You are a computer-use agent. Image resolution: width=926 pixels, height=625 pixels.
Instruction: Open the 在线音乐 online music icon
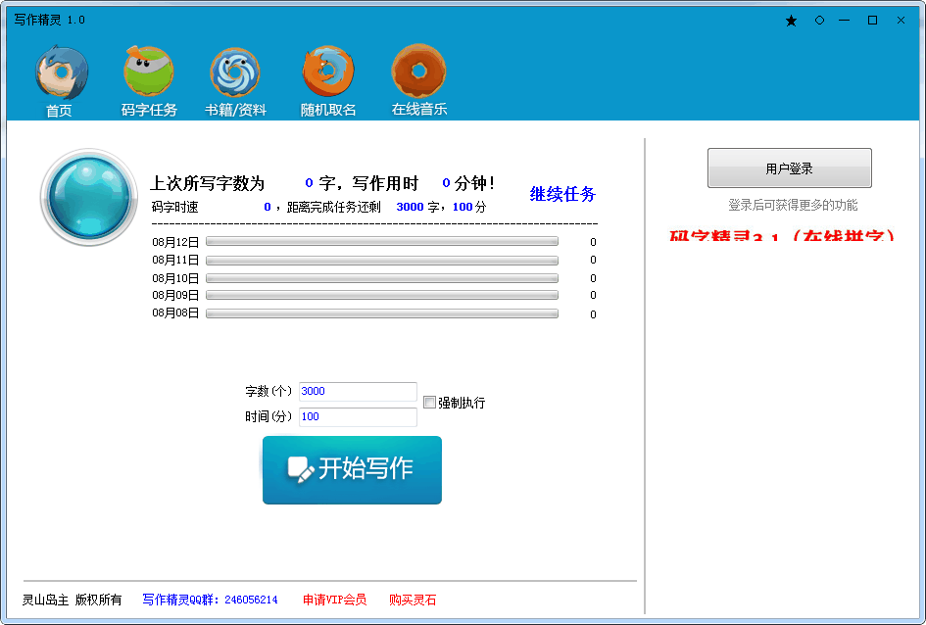[x=419, y=73]
